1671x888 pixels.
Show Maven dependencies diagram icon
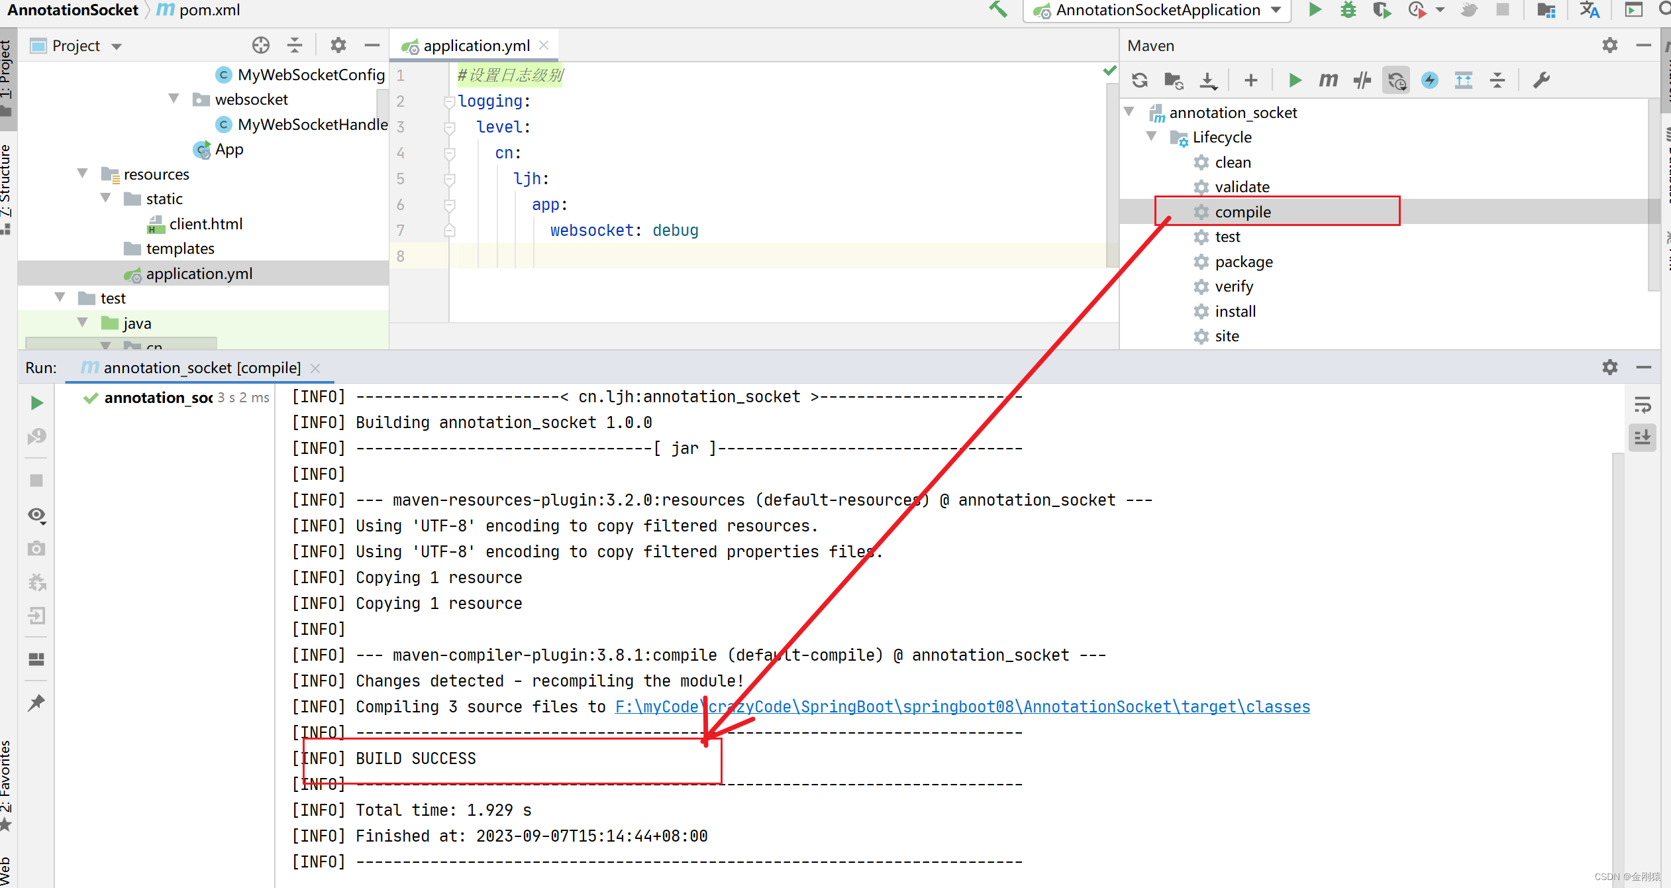pos(1463,80)
